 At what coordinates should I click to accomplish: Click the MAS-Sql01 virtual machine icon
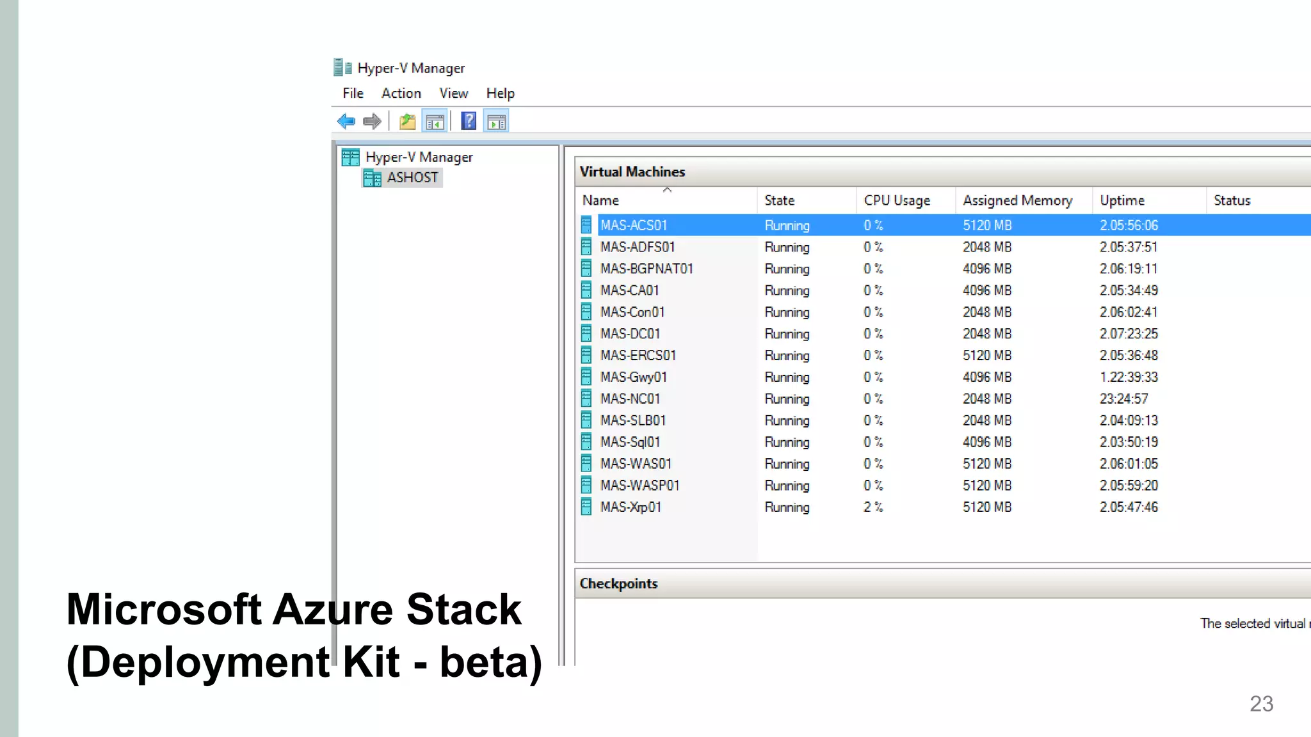pyautogui.click(x=586, y=442)
